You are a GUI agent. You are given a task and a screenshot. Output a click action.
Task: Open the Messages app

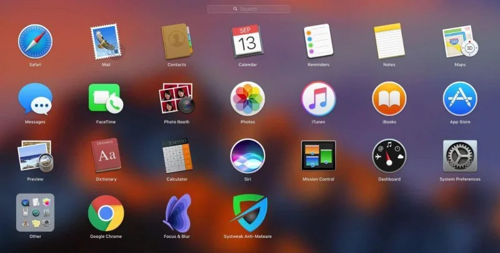pyautogui.click(x=35, y=99)
